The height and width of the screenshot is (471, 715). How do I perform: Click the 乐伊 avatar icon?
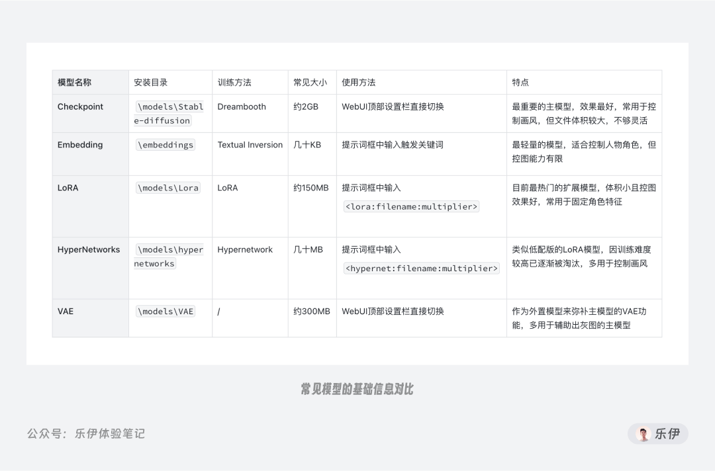pyautogui.click(x=643, y=434)
